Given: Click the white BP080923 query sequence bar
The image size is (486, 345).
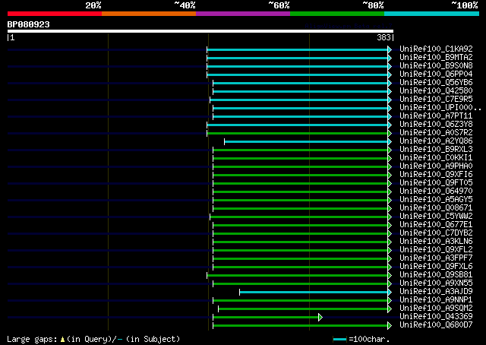Looking at the screenshot, I should 200,31.
